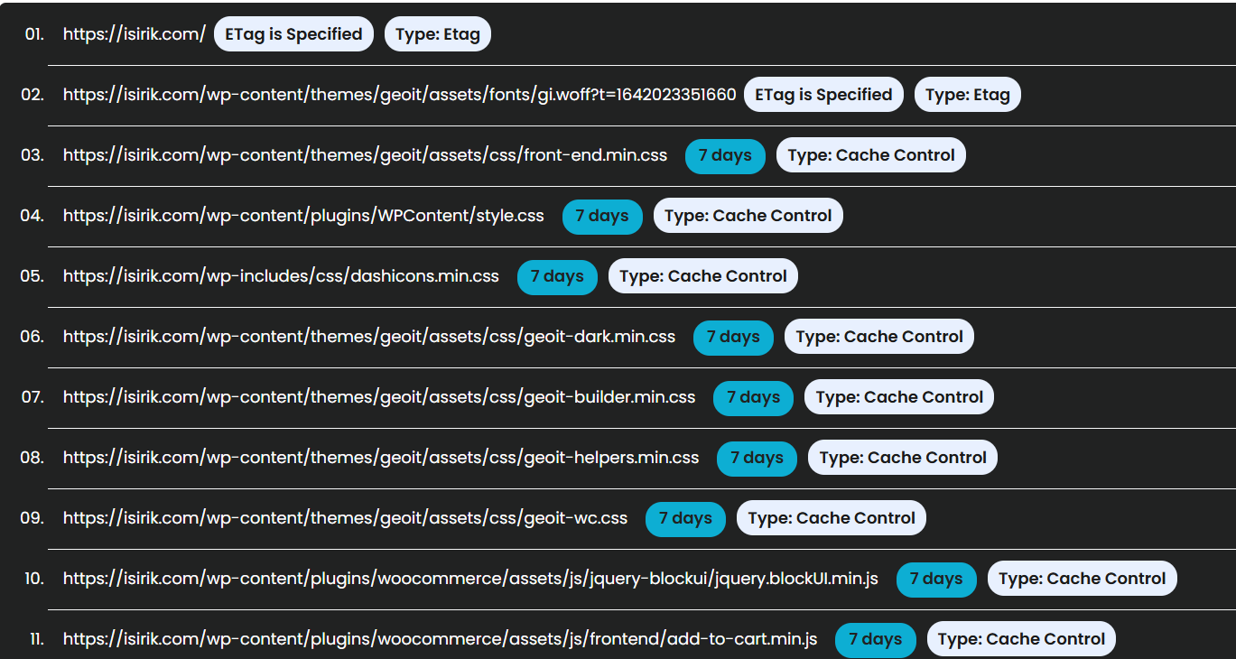Select row number 08.

click(x=33, y=458)
